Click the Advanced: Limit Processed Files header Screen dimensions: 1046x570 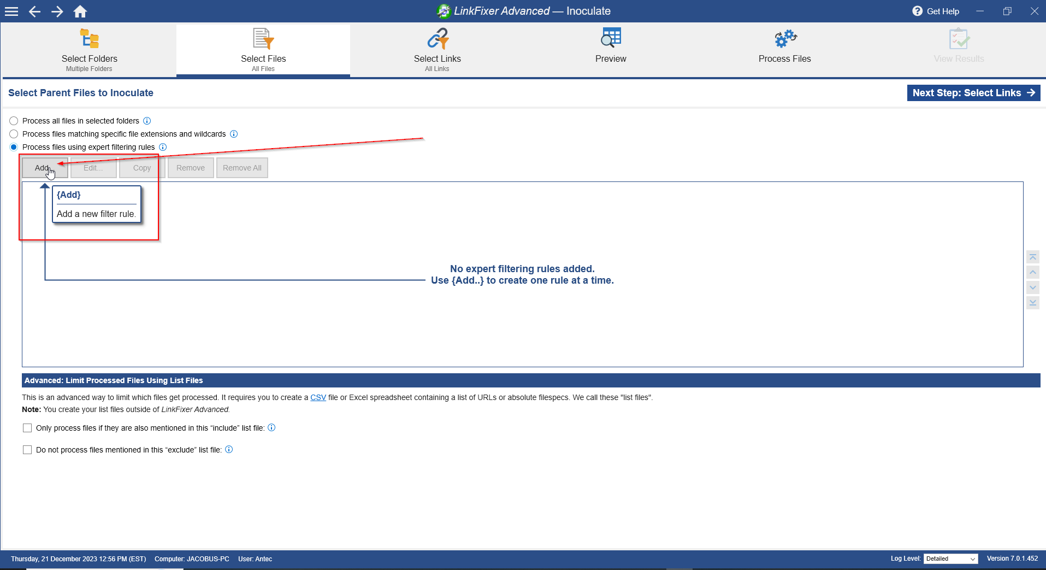coord(531,380)
